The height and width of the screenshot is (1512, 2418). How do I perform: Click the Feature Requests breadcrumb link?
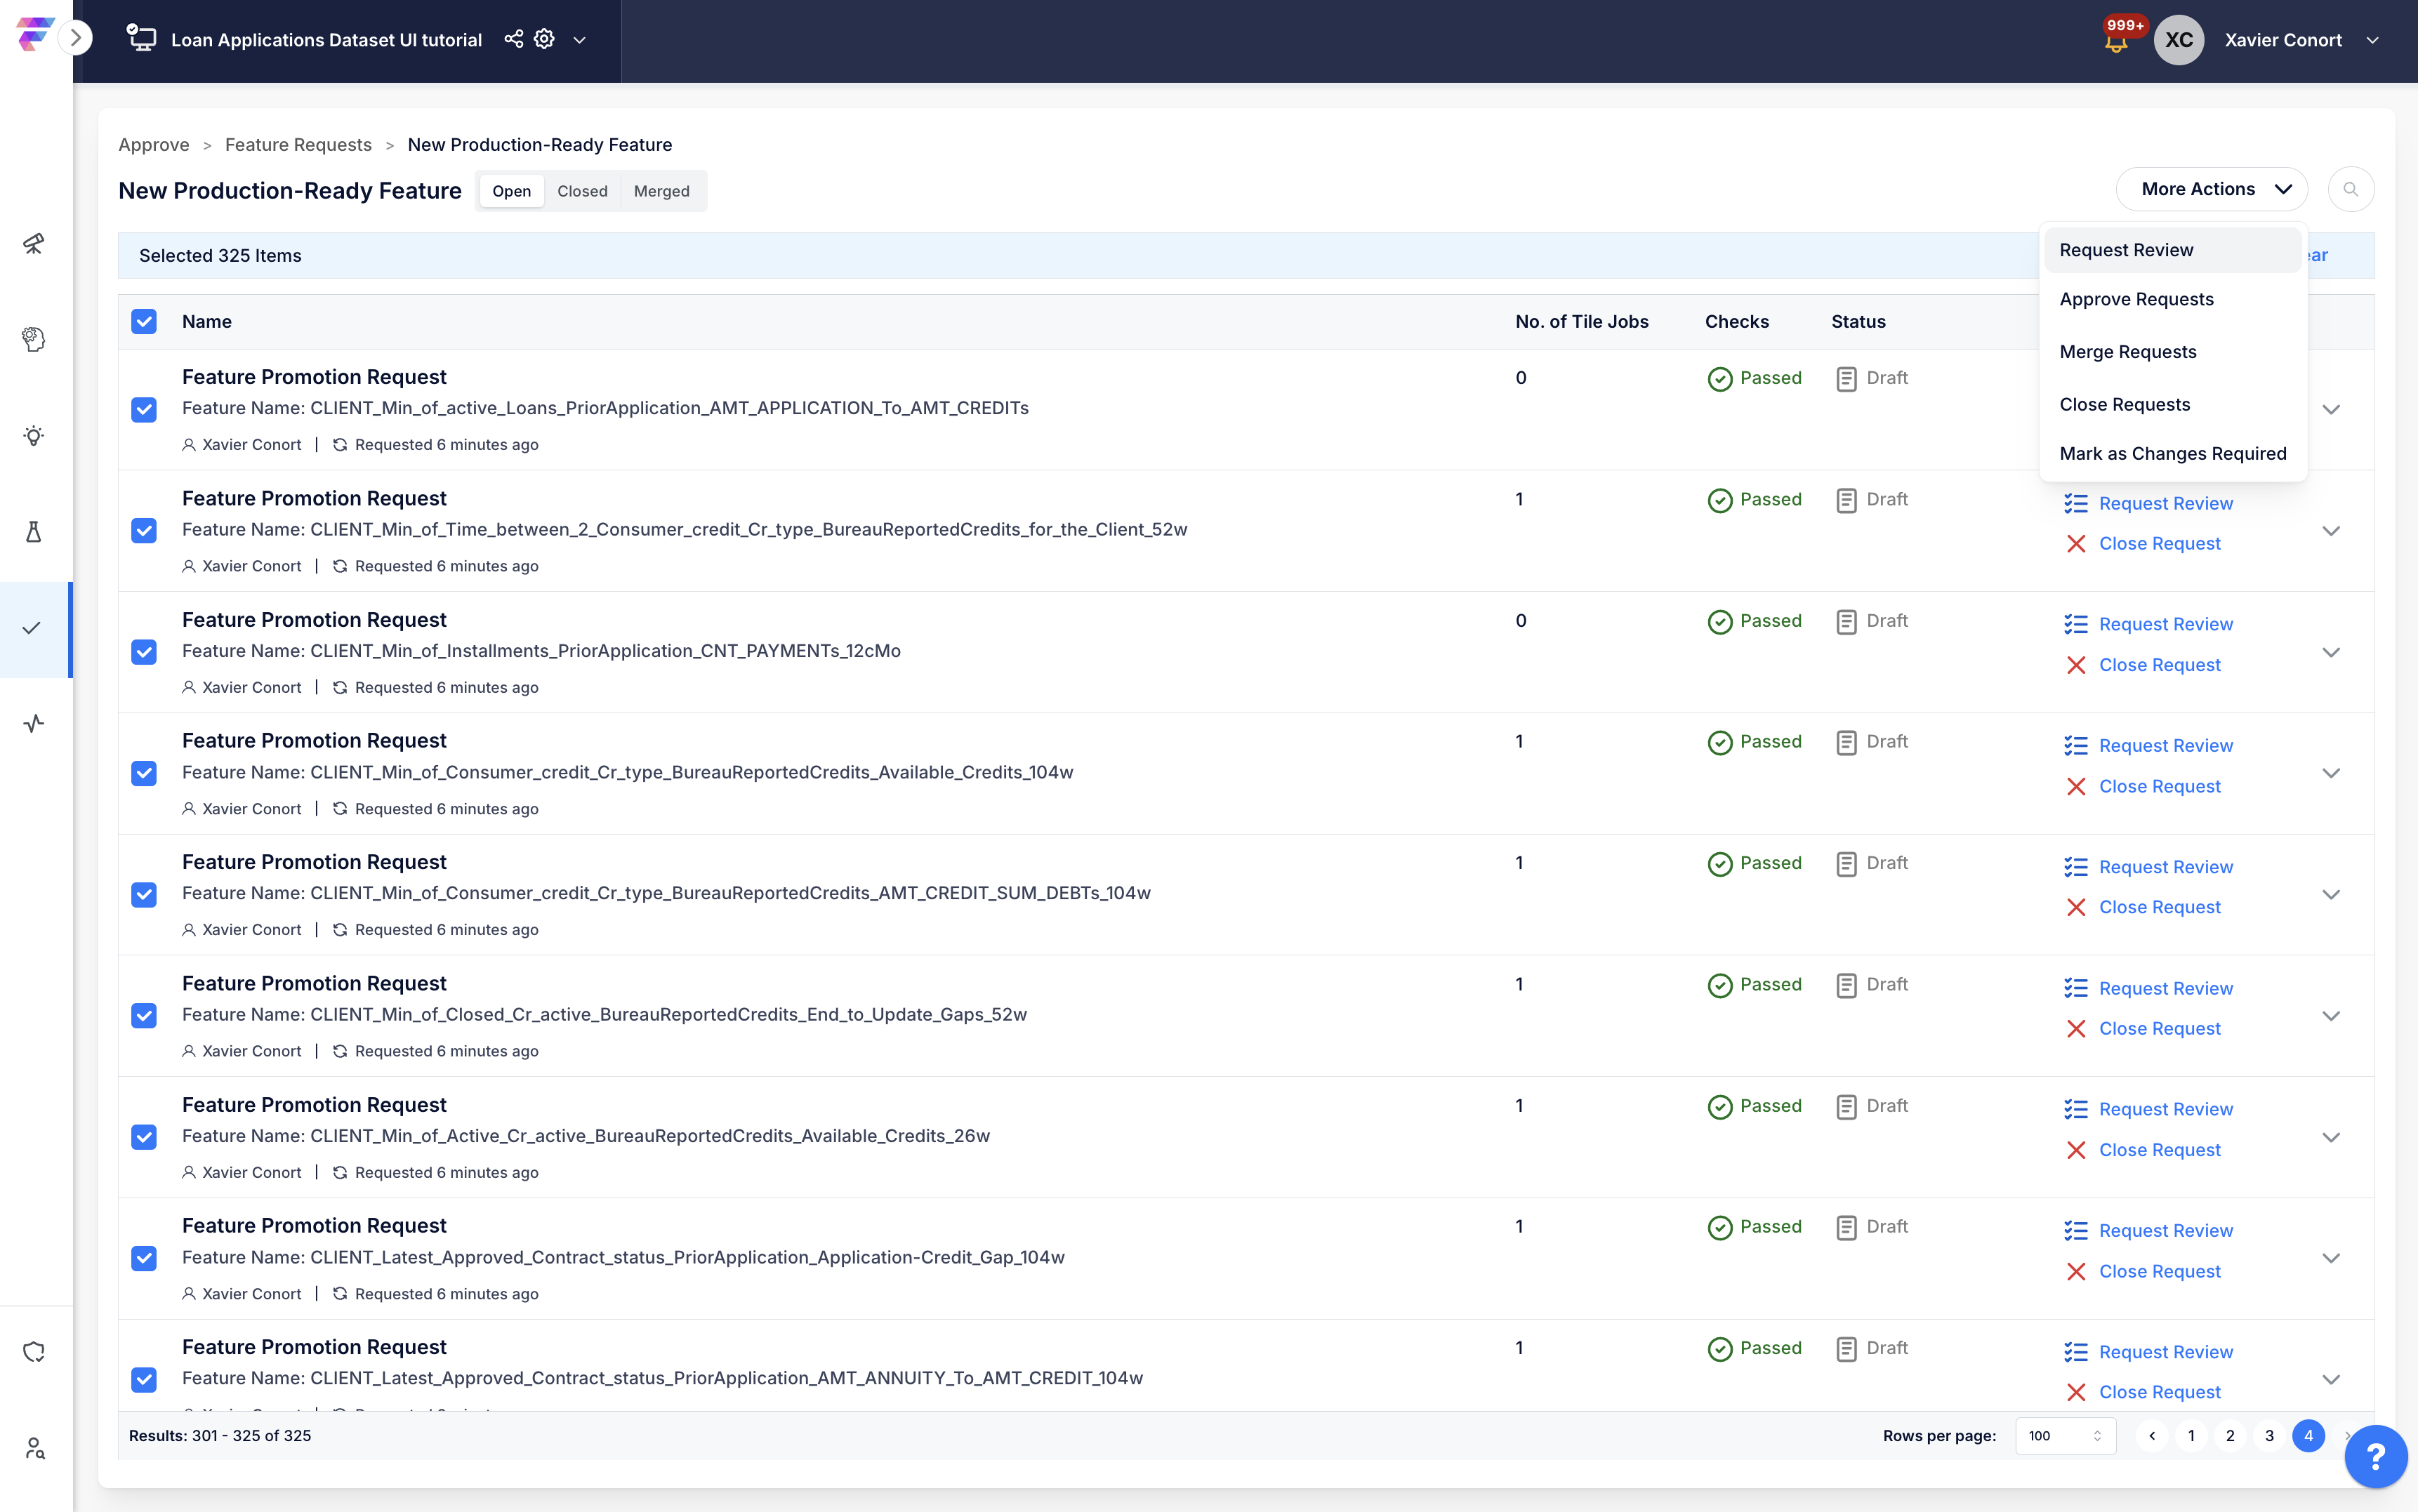coord(298,145)
